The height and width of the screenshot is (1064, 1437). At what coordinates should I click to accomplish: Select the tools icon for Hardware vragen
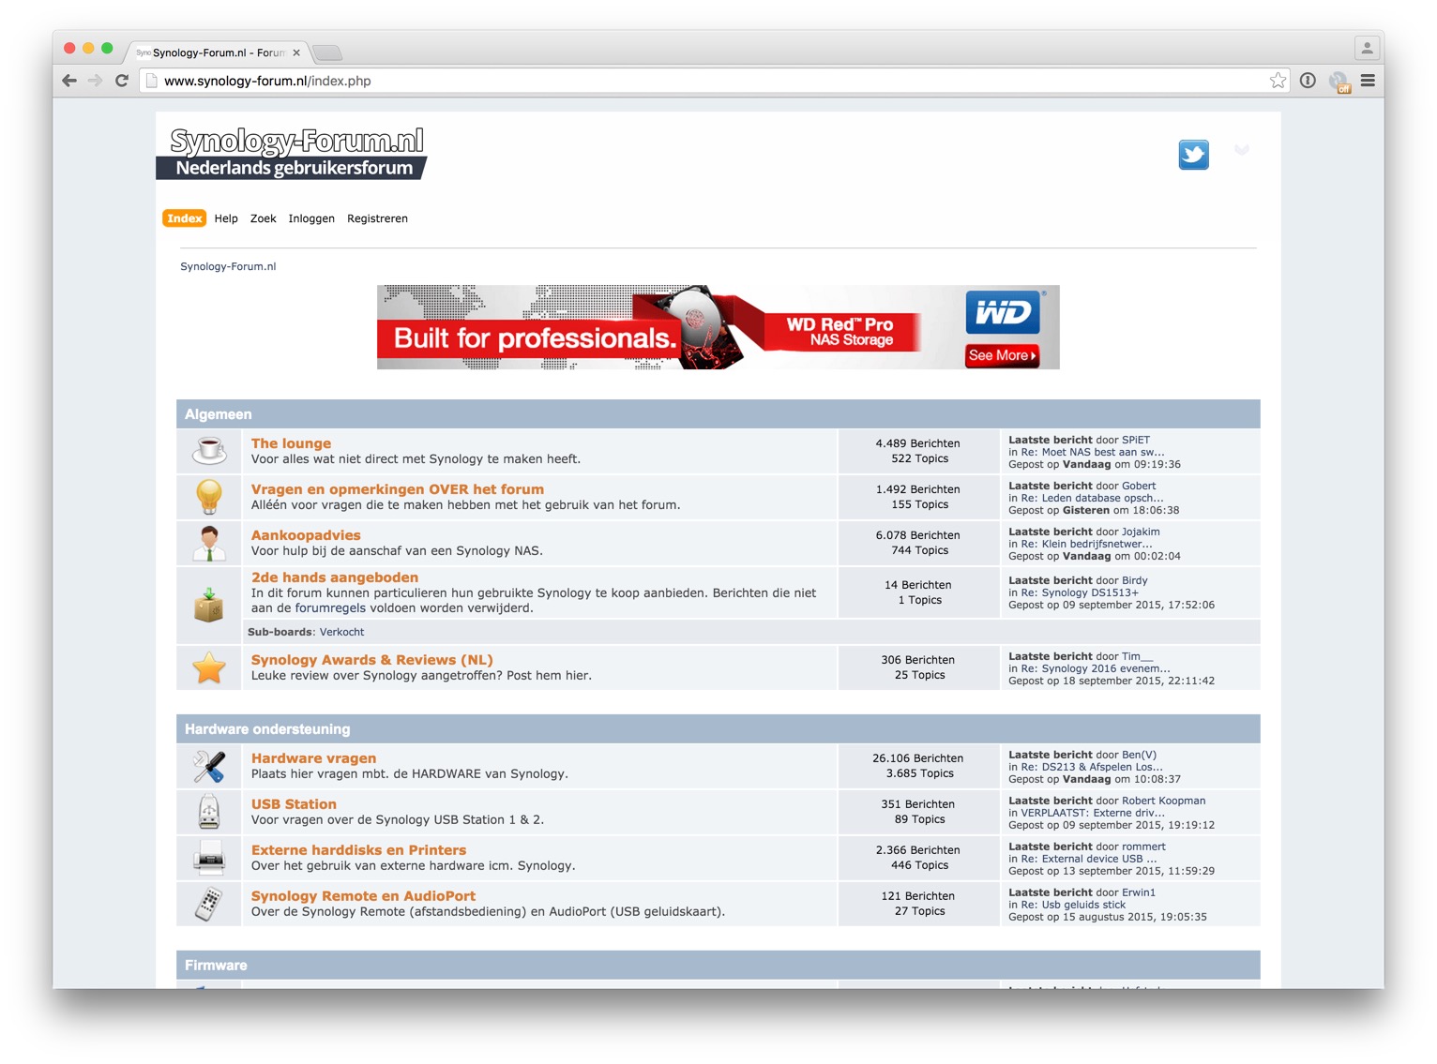click(208, 766)
